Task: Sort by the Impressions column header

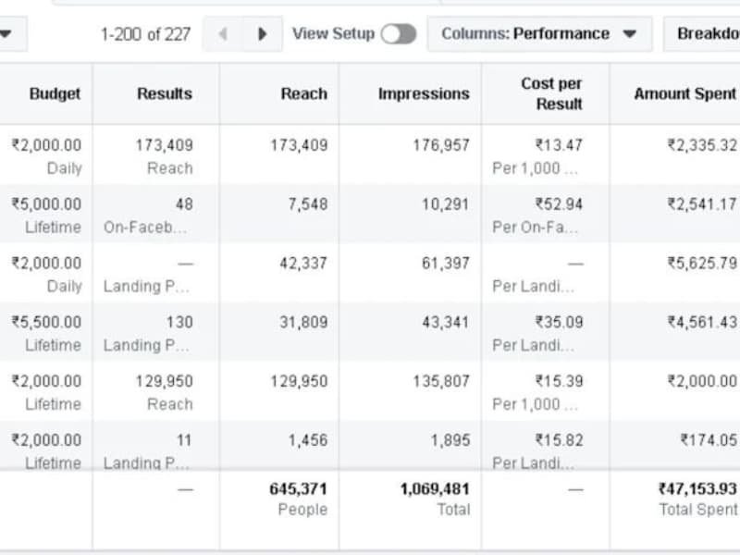Action: click(423, 93)
